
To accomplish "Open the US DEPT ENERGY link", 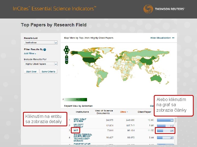I will [x=79, y=125].
